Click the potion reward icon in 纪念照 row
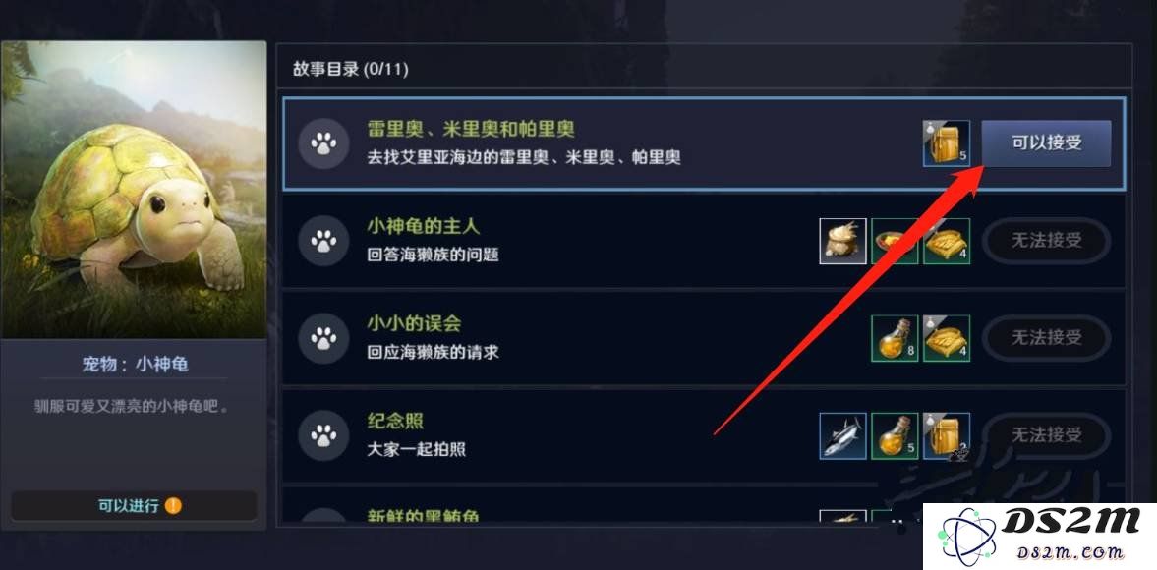Image resolution: width=1157 pixels, height=570 pixels. pos(895,435)
